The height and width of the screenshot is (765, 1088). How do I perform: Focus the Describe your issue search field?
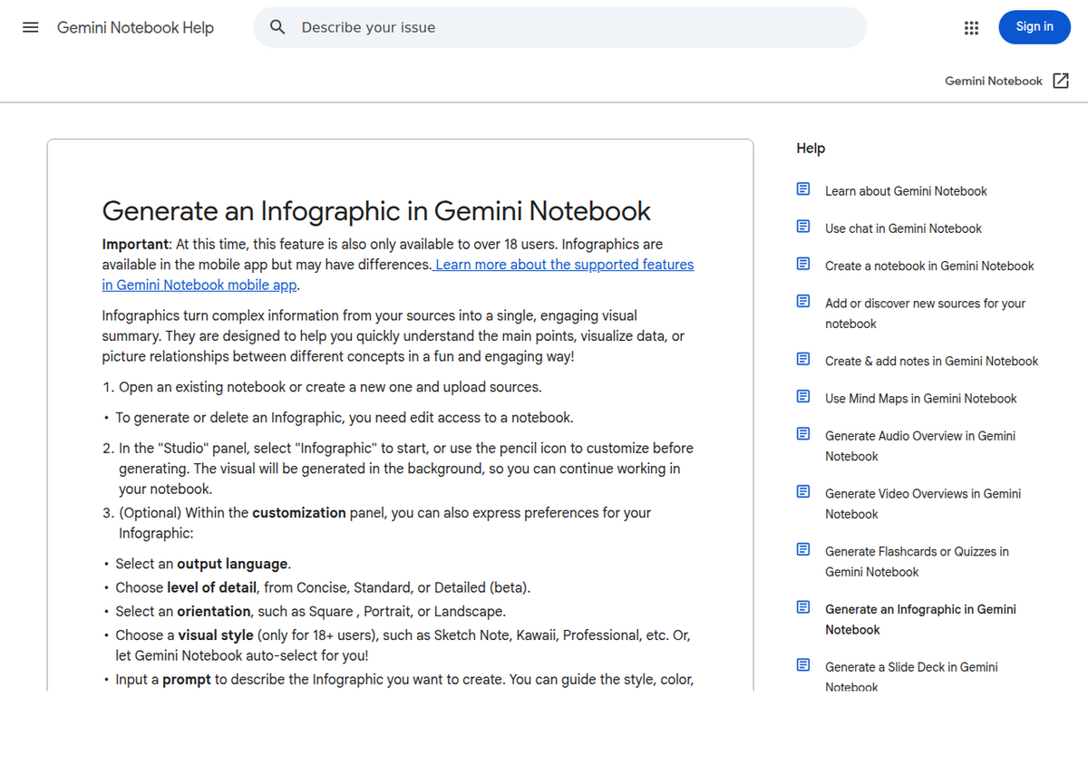pyautogui.click(x=559, y=27)
